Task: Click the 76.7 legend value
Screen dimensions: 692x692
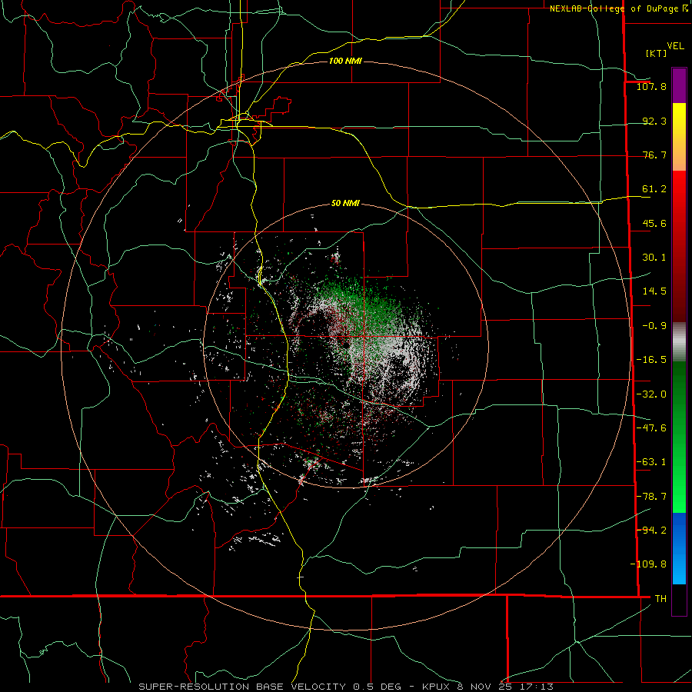Action: click(x=654, y=155)
